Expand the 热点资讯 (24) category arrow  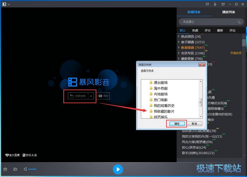(179, 37)
